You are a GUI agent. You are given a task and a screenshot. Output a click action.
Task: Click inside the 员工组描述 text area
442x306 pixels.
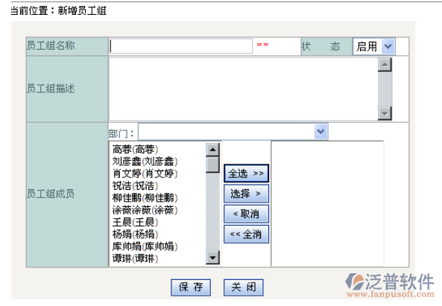click(243, 89)
